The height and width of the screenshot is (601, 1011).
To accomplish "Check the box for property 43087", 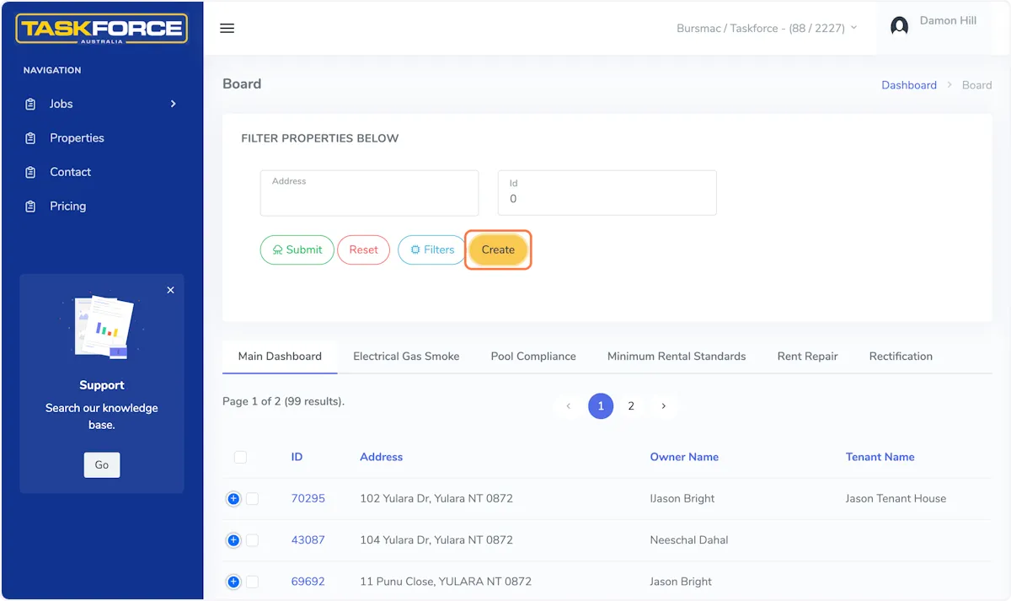I will (252, 540).
